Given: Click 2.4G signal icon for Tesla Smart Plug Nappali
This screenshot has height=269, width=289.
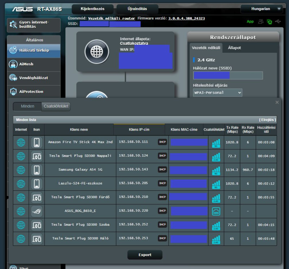Looking at the screenshot, I should 216,157.
